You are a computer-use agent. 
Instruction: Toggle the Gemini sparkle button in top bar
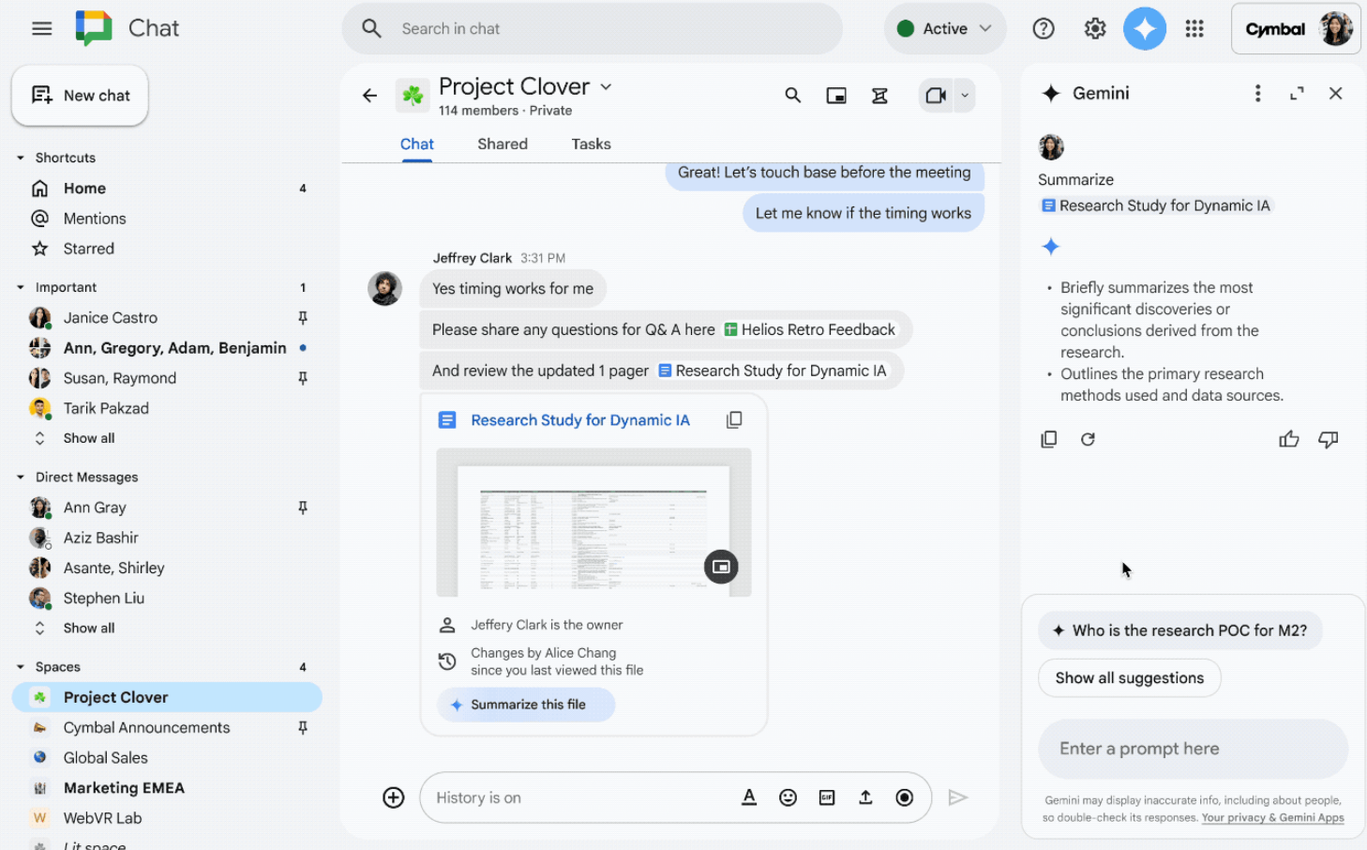pos(1145,29)
